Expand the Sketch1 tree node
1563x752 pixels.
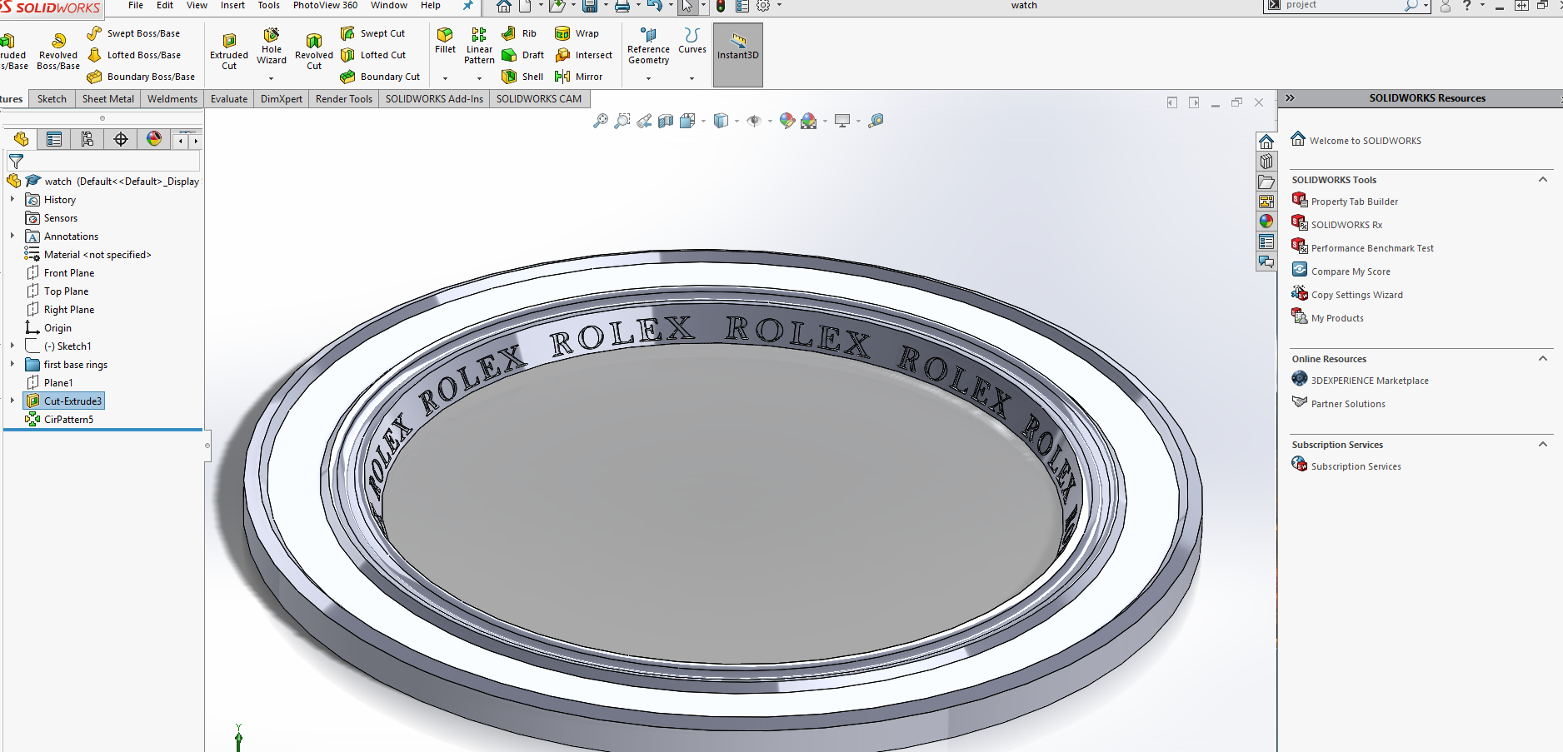(x=12, y=346)
